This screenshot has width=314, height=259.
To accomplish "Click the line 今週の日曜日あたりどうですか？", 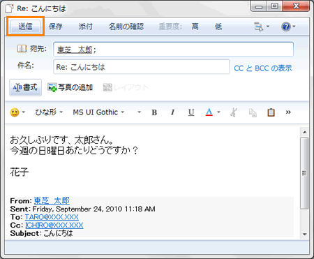I will point(75,150).
